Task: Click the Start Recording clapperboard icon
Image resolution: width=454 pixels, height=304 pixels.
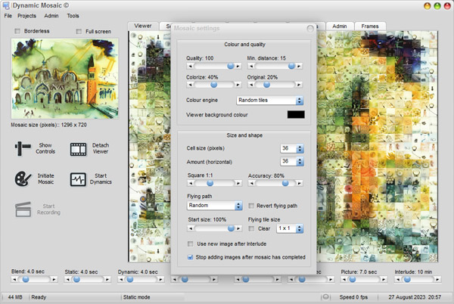Action: point(23,209)
